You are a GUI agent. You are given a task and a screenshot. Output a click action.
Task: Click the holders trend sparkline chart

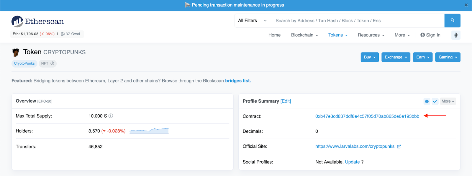(149, 131)
